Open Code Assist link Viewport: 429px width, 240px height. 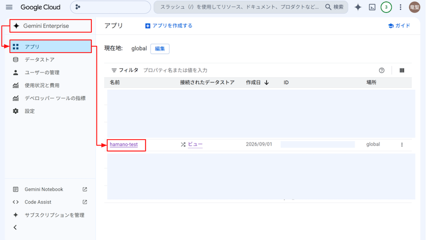pos(38,202)
